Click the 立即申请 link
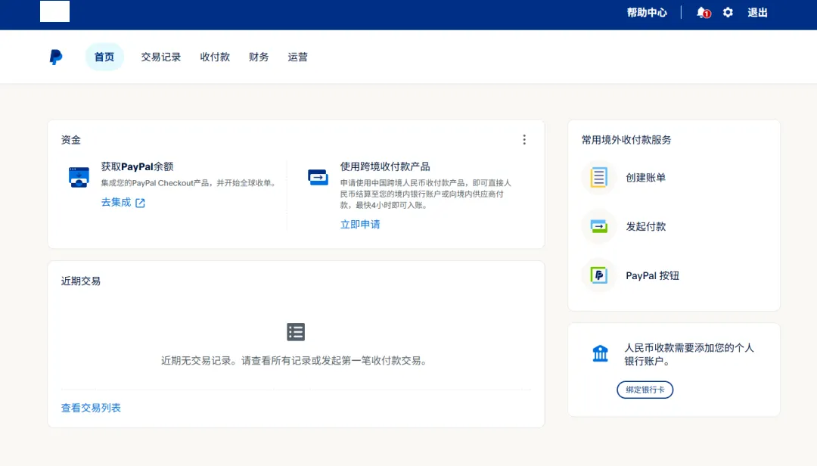 click(360, 225)
